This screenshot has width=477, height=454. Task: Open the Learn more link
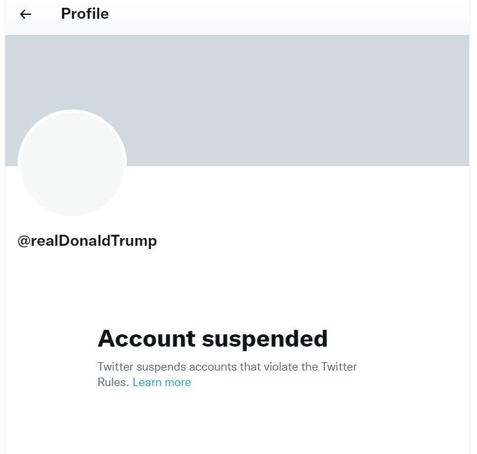point(162,382)
